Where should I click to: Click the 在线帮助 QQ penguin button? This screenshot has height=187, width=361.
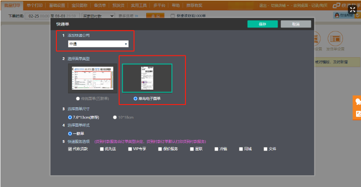344,15
